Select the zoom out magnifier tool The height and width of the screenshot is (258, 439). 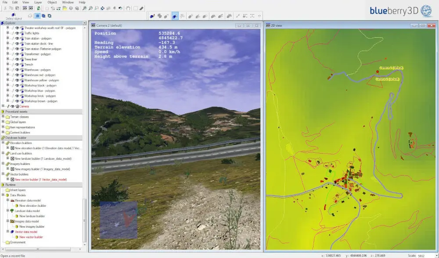click(90, 8)
